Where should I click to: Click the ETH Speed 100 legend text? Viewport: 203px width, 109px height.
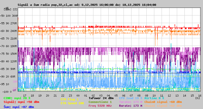point(72,103)
